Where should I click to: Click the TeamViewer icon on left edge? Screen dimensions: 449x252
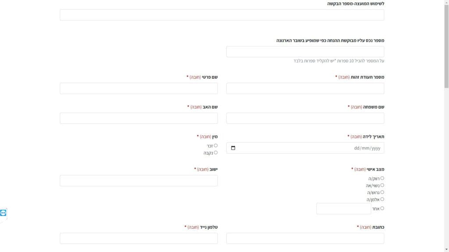tap(4, 213)
